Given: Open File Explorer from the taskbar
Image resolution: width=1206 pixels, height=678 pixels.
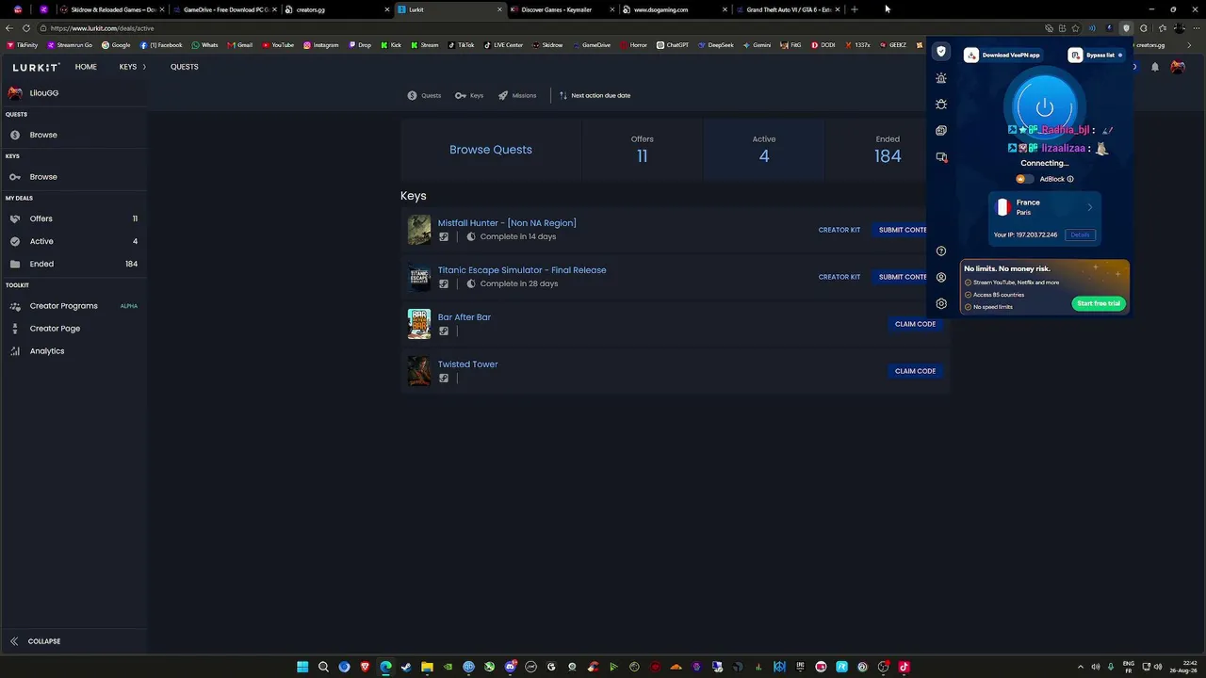Looking at the screenshot, I should coord(427,667).
